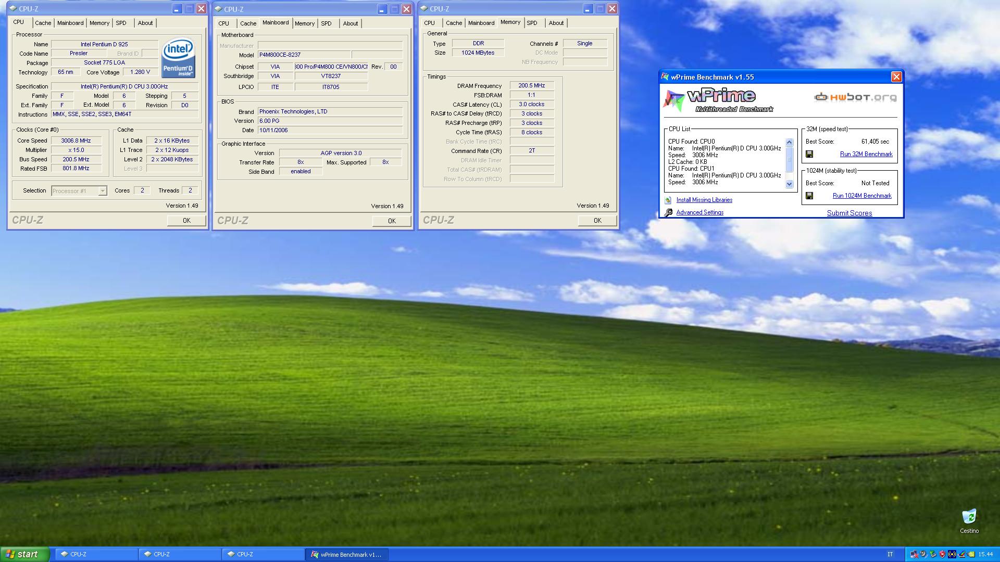Run the 1024M Benchmark

tap(862, 196)
